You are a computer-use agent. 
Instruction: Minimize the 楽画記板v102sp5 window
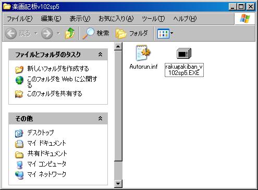(x=232, y=7)
